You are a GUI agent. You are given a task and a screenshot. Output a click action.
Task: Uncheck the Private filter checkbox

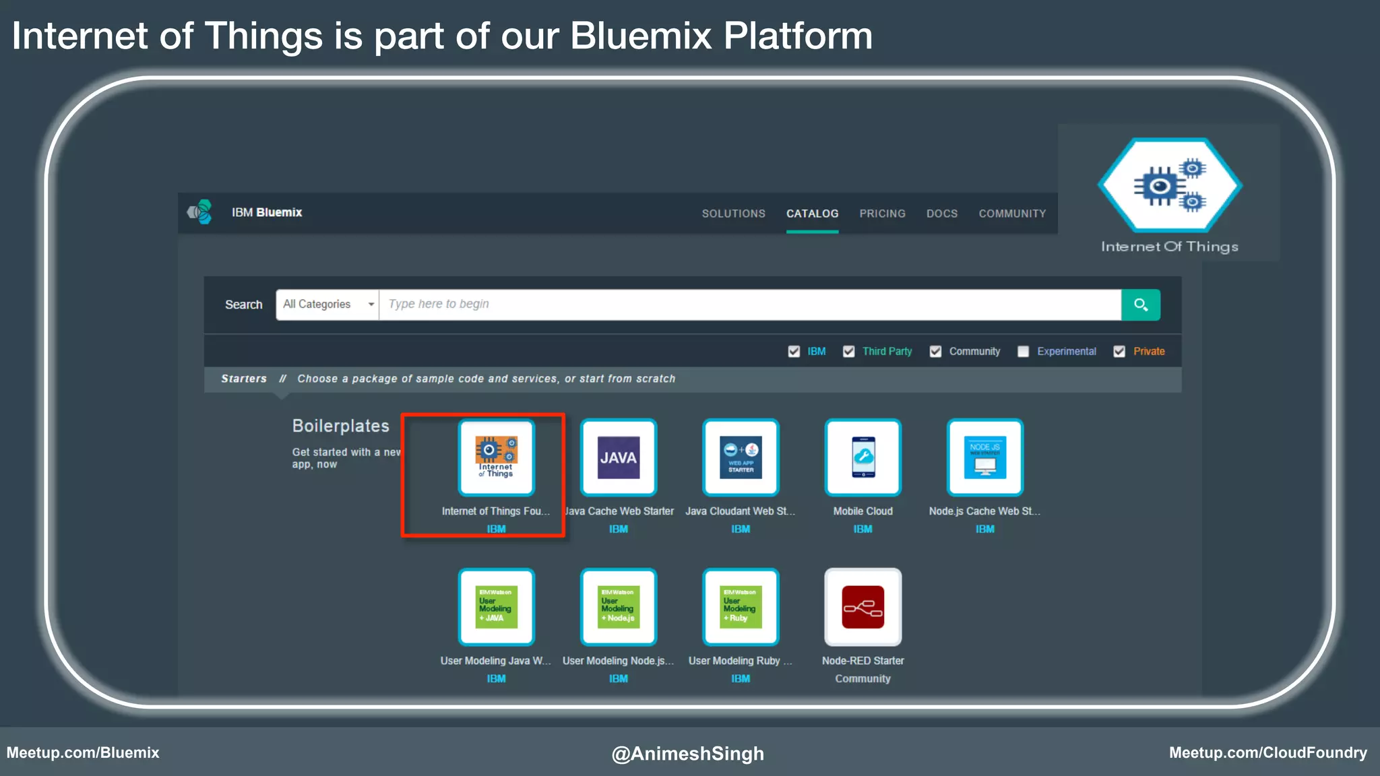(1119, 352)
